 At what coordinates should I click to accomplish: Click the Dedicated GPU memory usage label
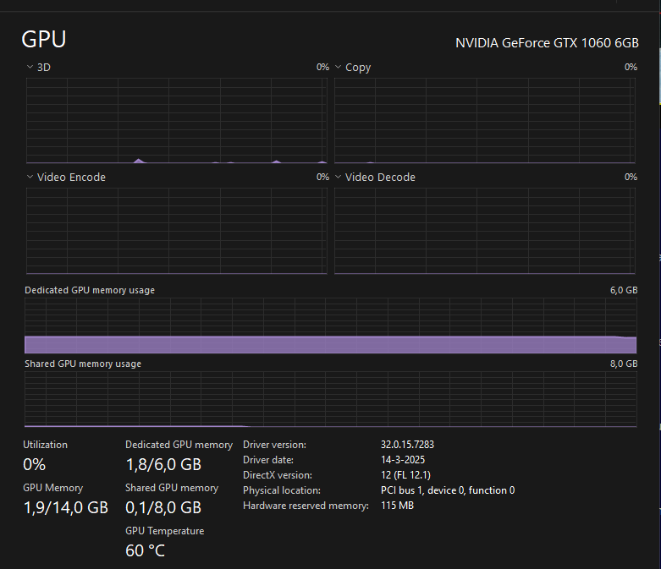[90, 290]
